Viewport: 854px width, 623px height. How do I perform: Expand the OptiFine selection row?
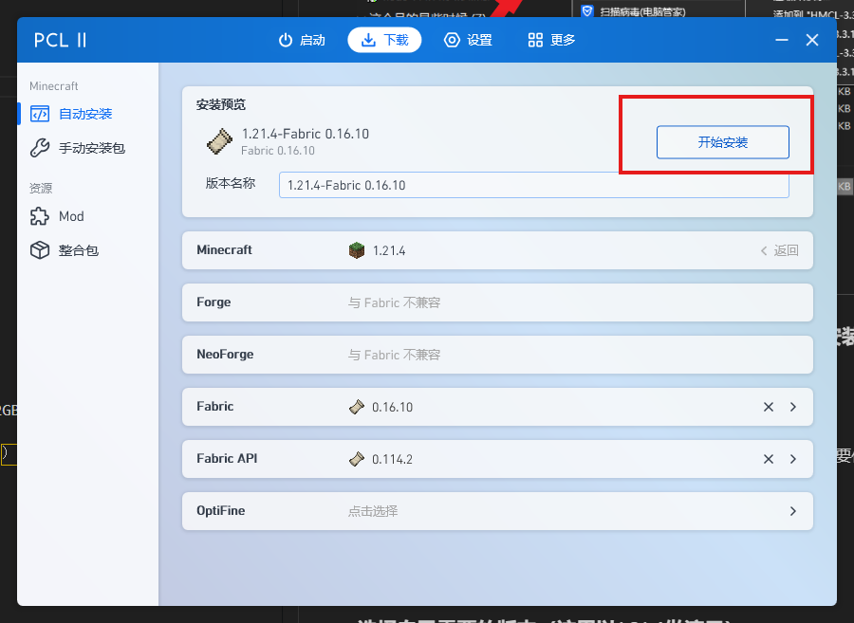[x=793, y=511]
